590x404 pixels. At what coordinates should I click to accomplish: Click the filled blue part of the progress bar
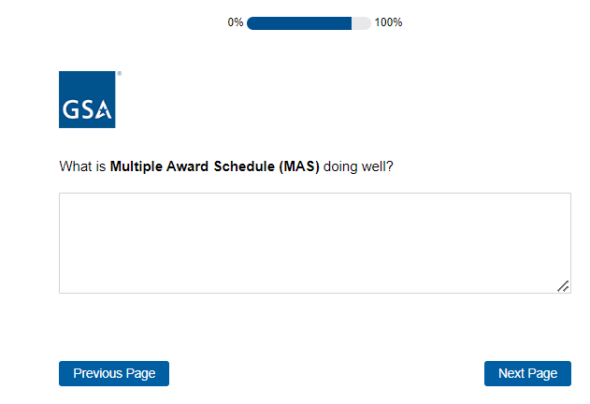299,22
